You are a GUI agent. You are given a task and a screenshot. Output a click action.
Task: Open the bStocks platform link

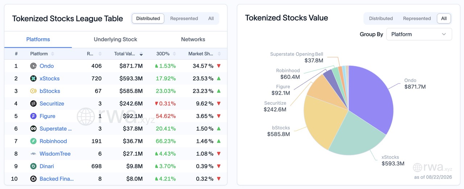click(50, 91)
